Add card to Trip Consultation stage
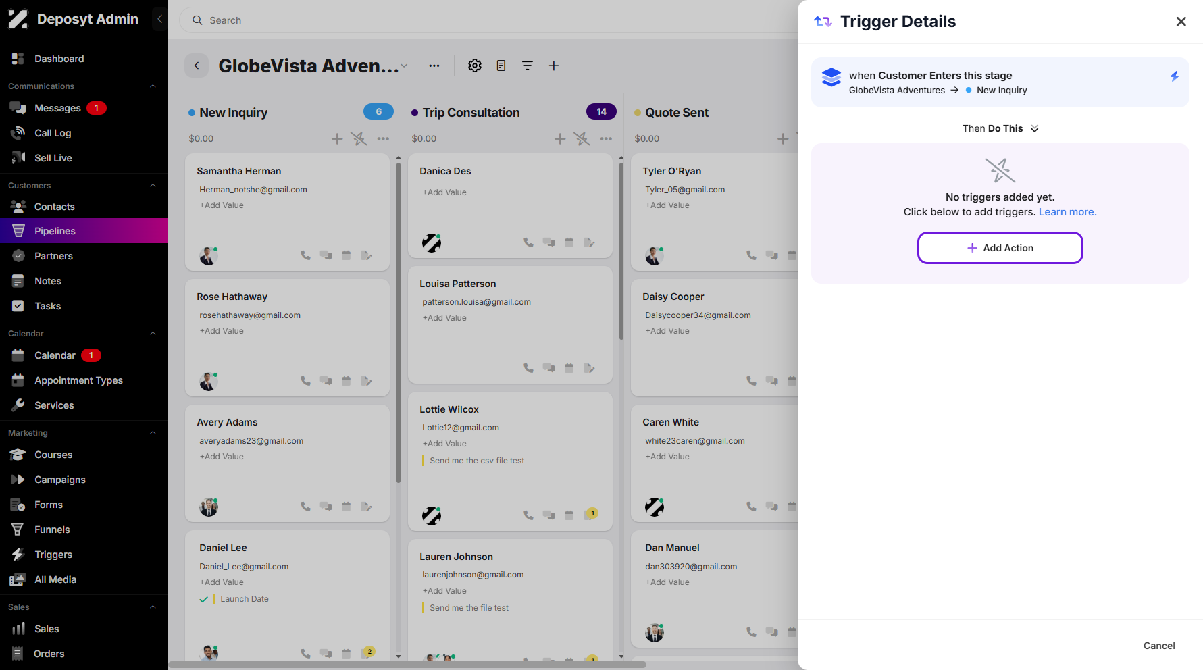 click(x=560, y=138)
